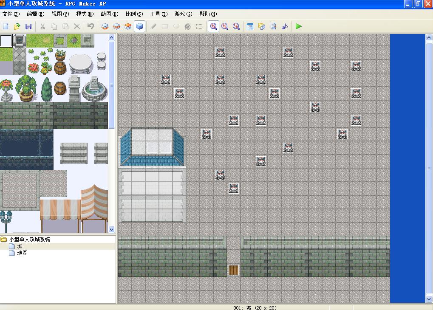The image size is (433, 310).
Task: Select the Flood Fill tool
Action: coord(188,26)
